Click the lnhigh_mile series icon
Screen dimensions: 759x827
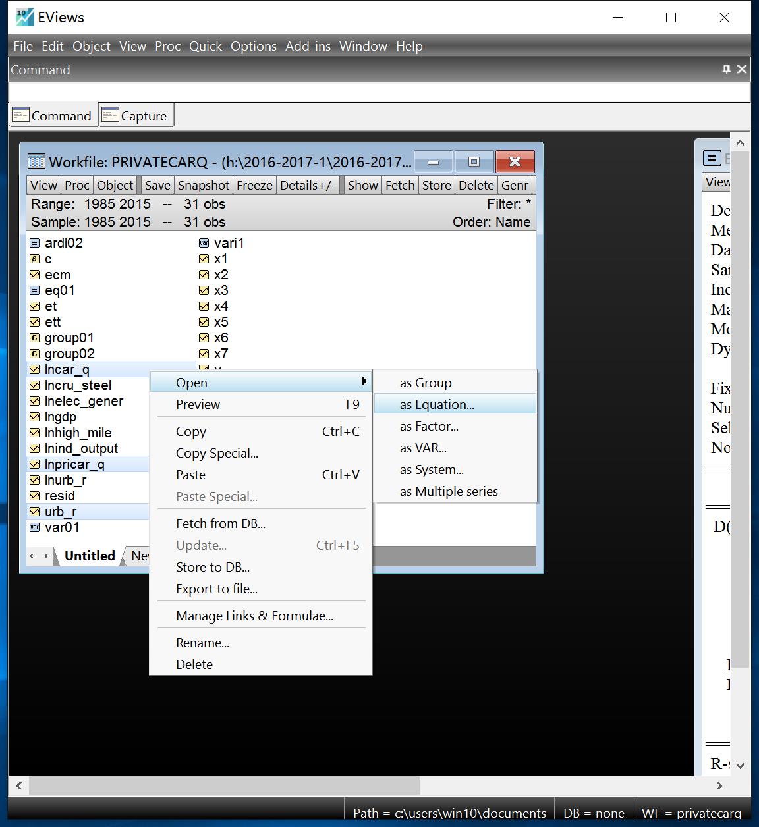coord(35,433)
